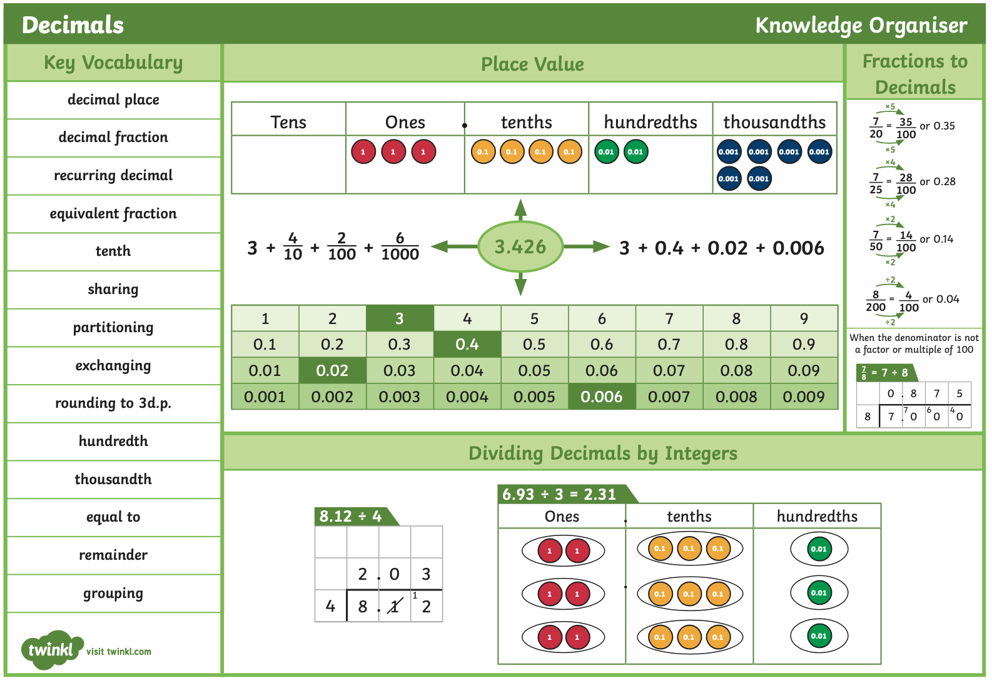
Task: Click the 'Fractions to Decimals' heading
Action: tap(915, 74)
